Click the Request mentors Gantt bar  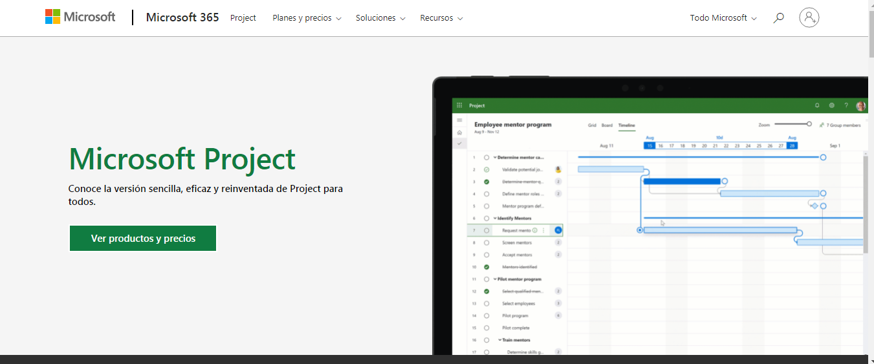(720, 230)
